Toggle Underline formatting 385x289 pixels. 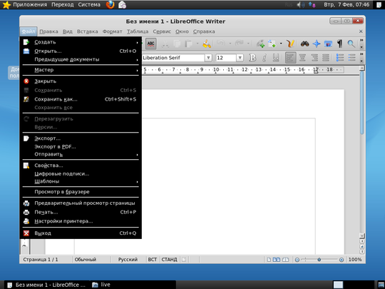point(276,58)
